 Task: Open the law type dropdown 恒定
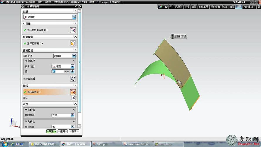(x=63, y=66)
